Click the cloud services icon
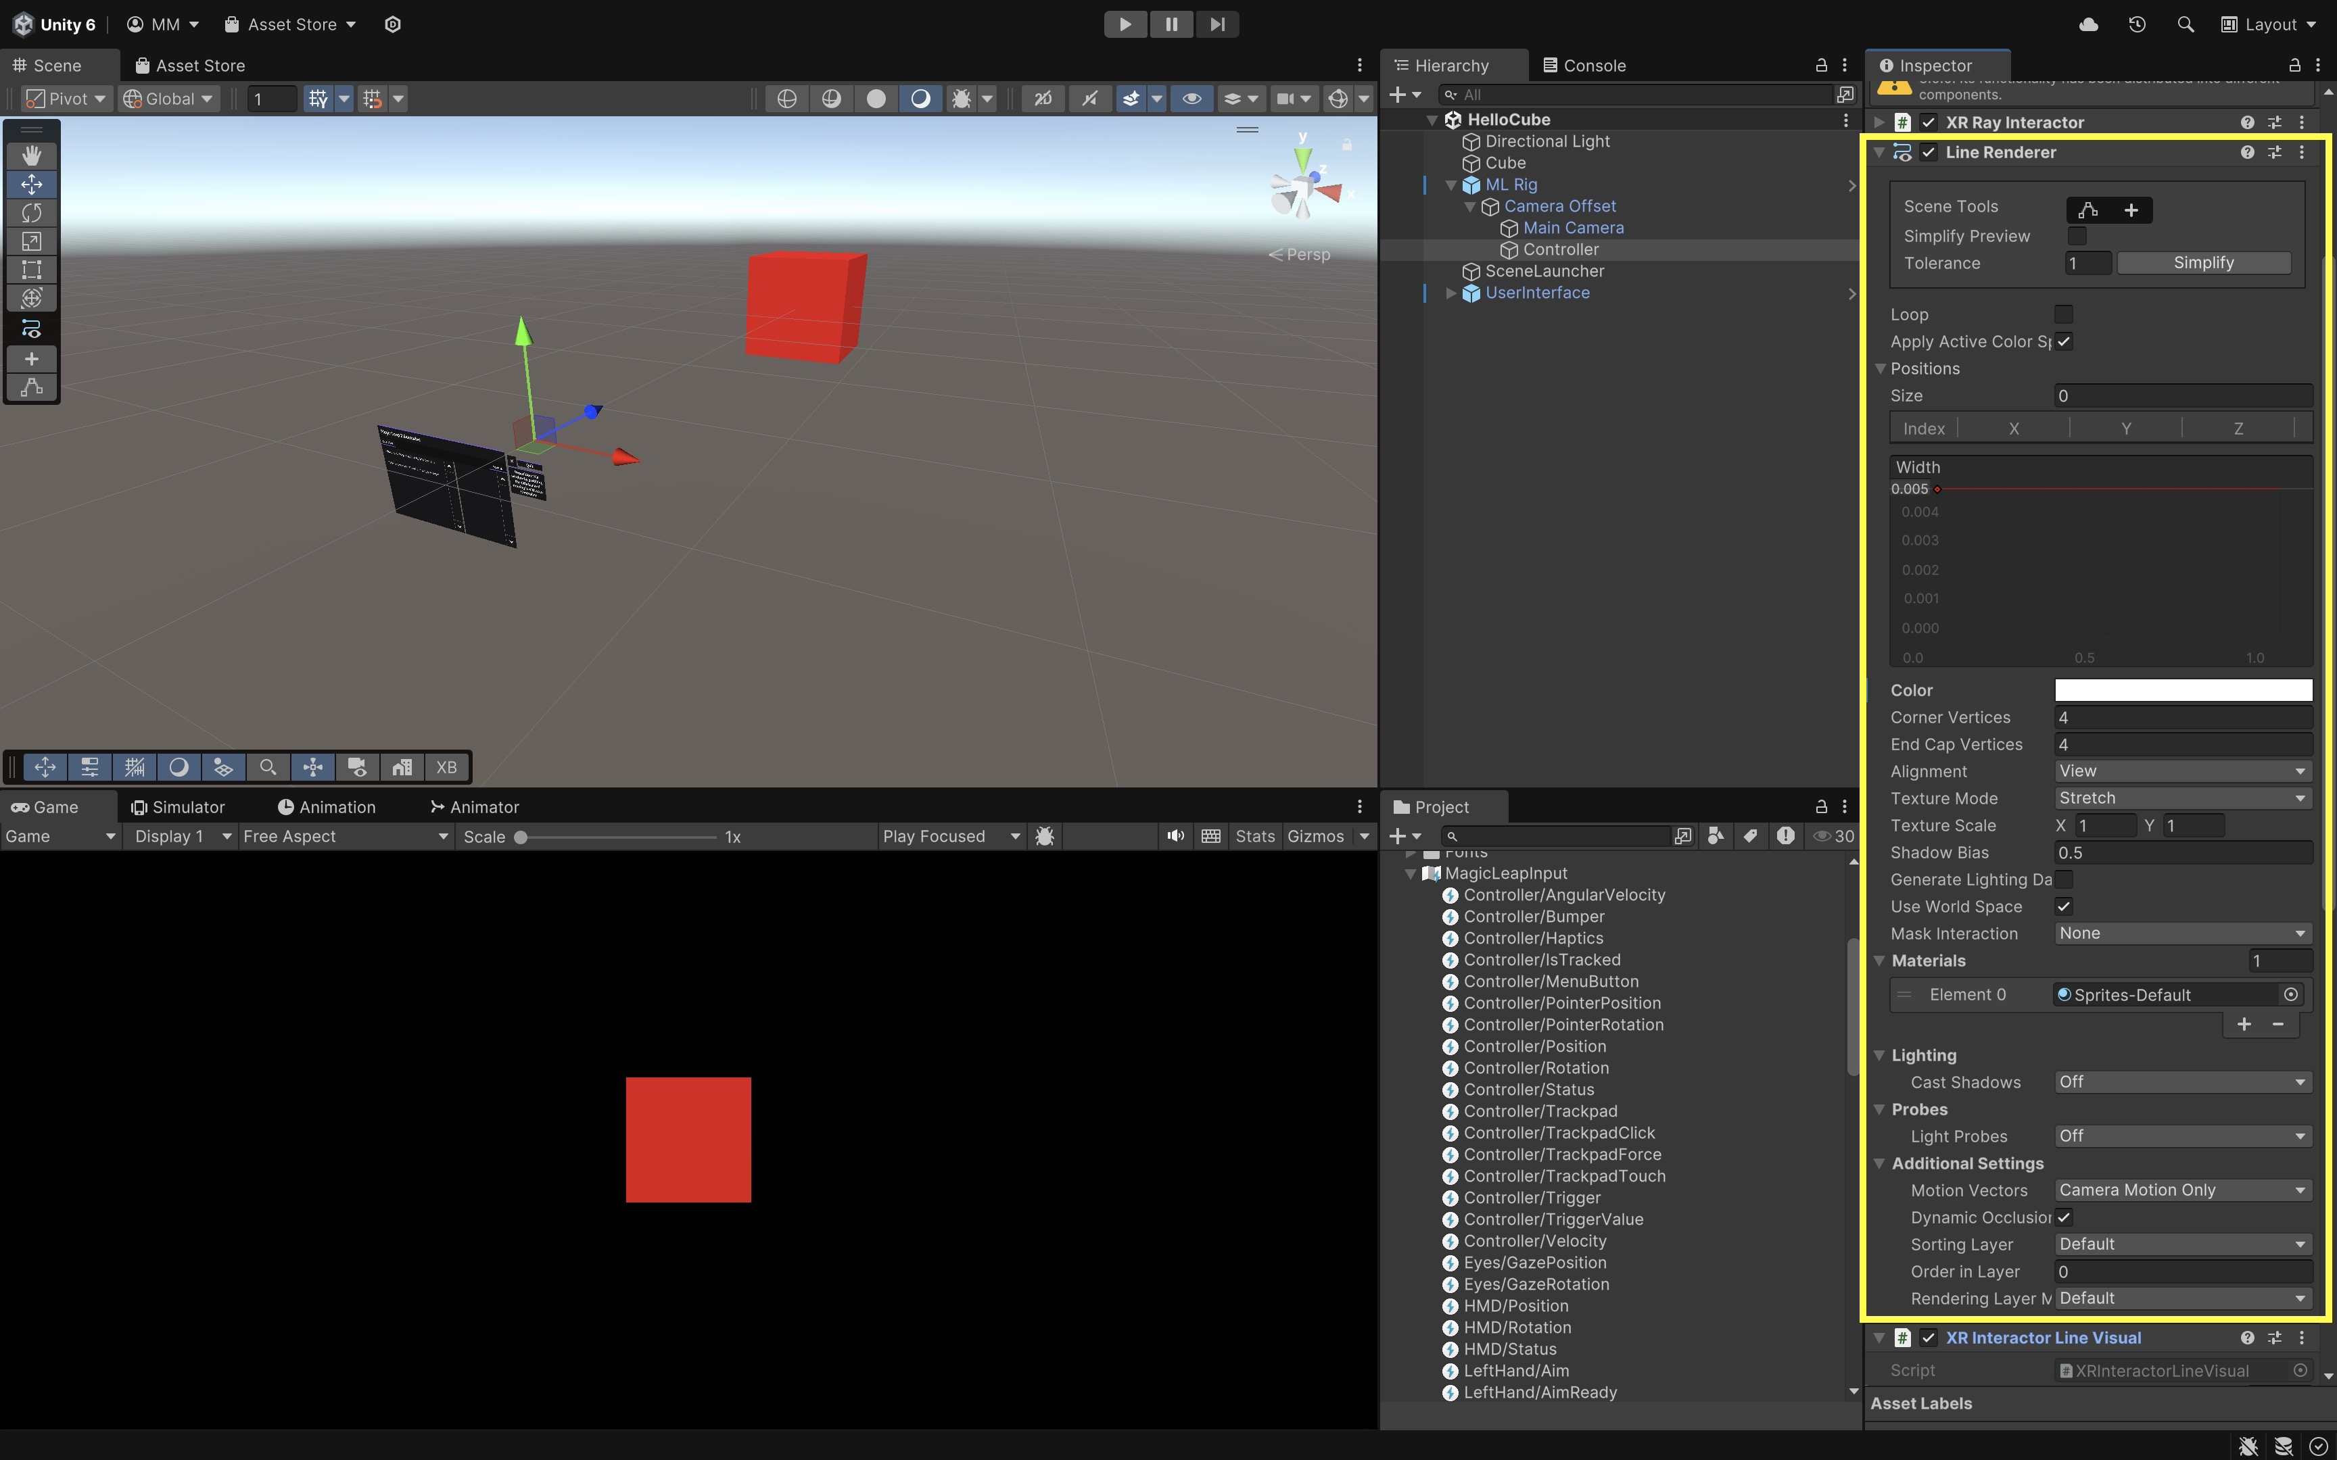 coord(2088,24)
